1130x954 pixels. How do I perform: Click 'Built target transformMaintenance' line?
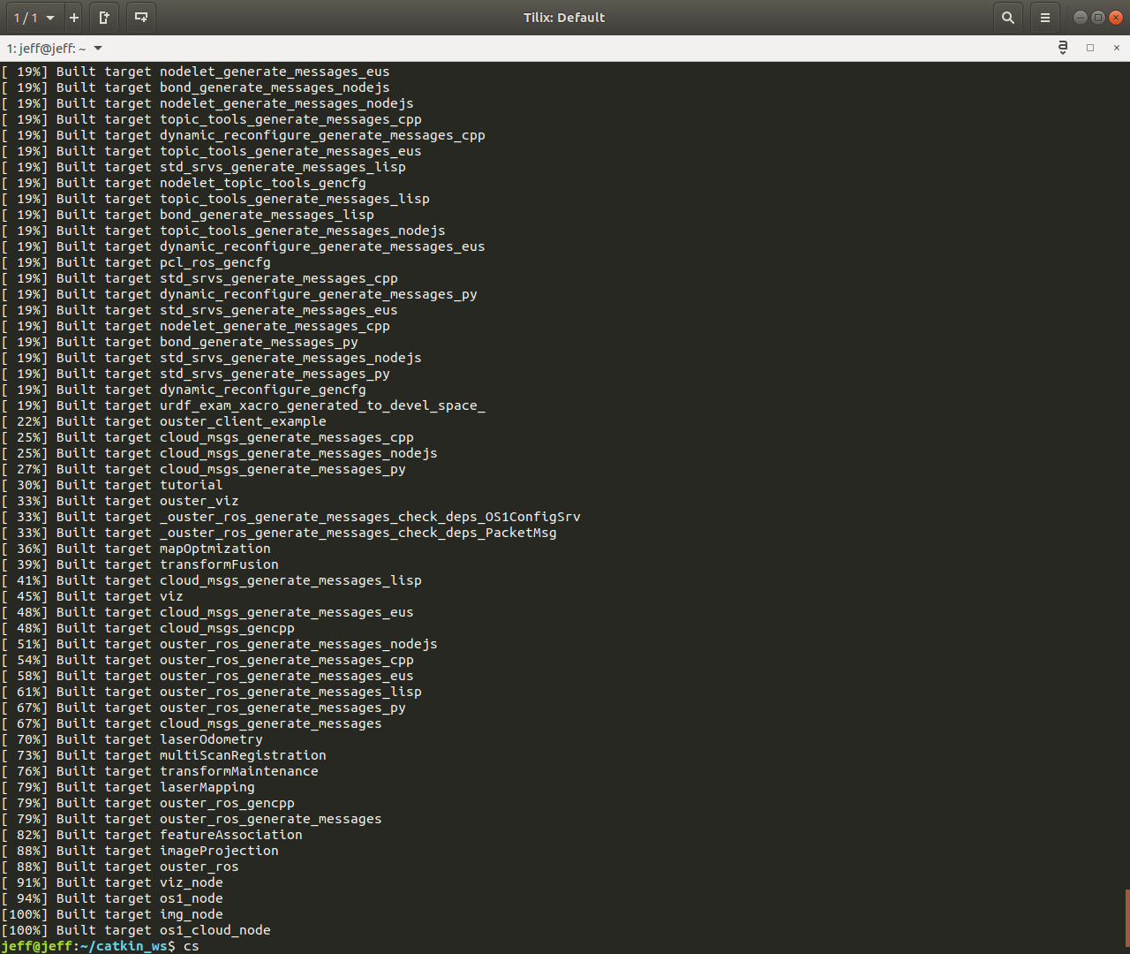click(160, 771)
